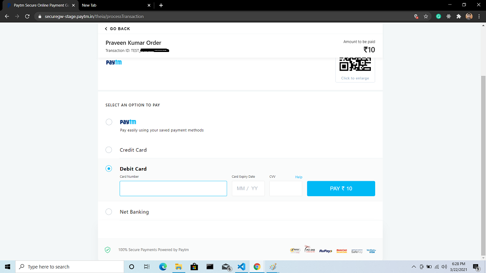The image size is (486, 273).
Task: Open Microsoft Store from taskbar
Action: [x=194, y=267]
